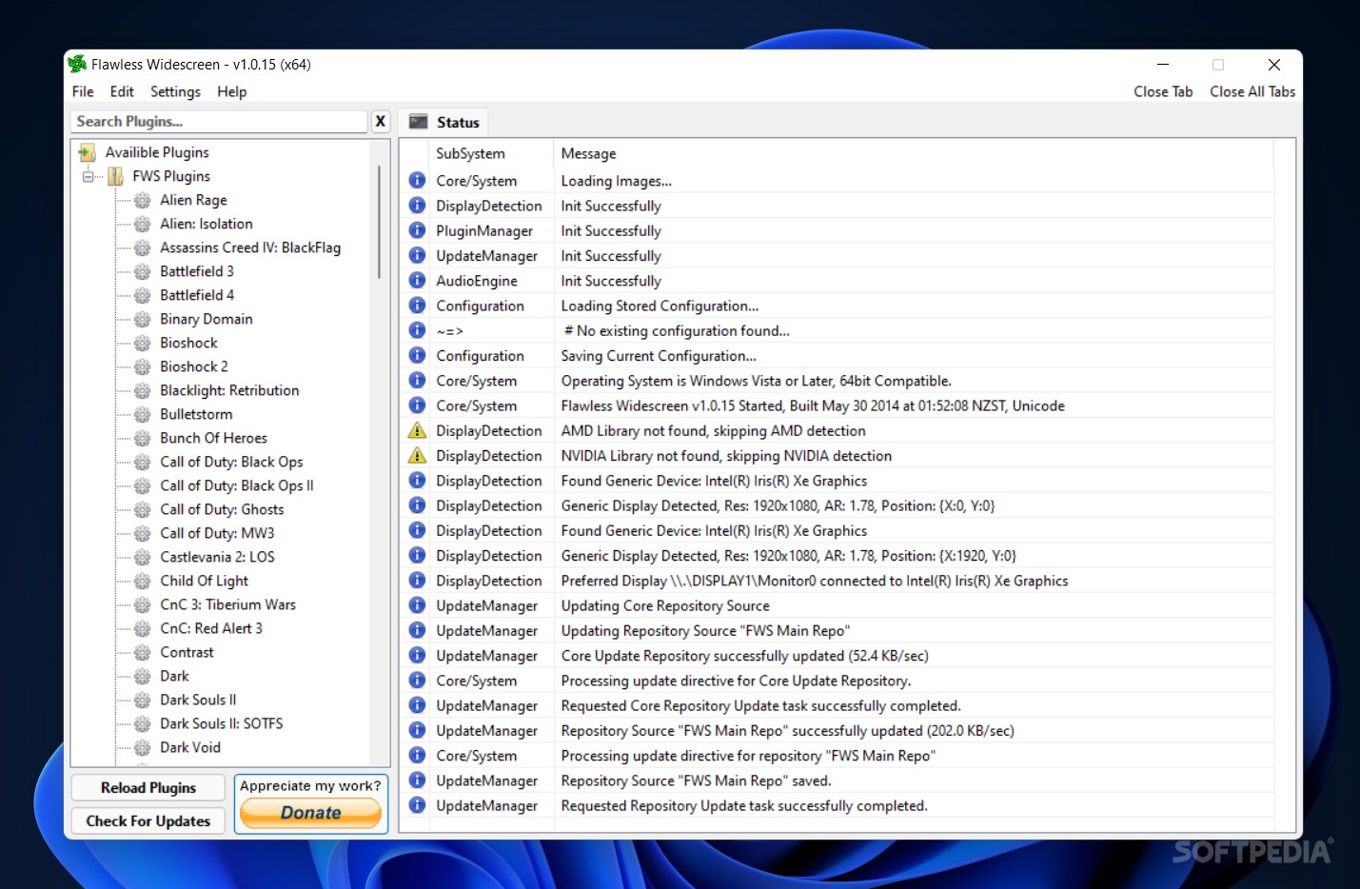Click 'Appreciate my work?' label
Viewport: 1360px width, 889px height.
pyautogui.click(x=310, y=785)
